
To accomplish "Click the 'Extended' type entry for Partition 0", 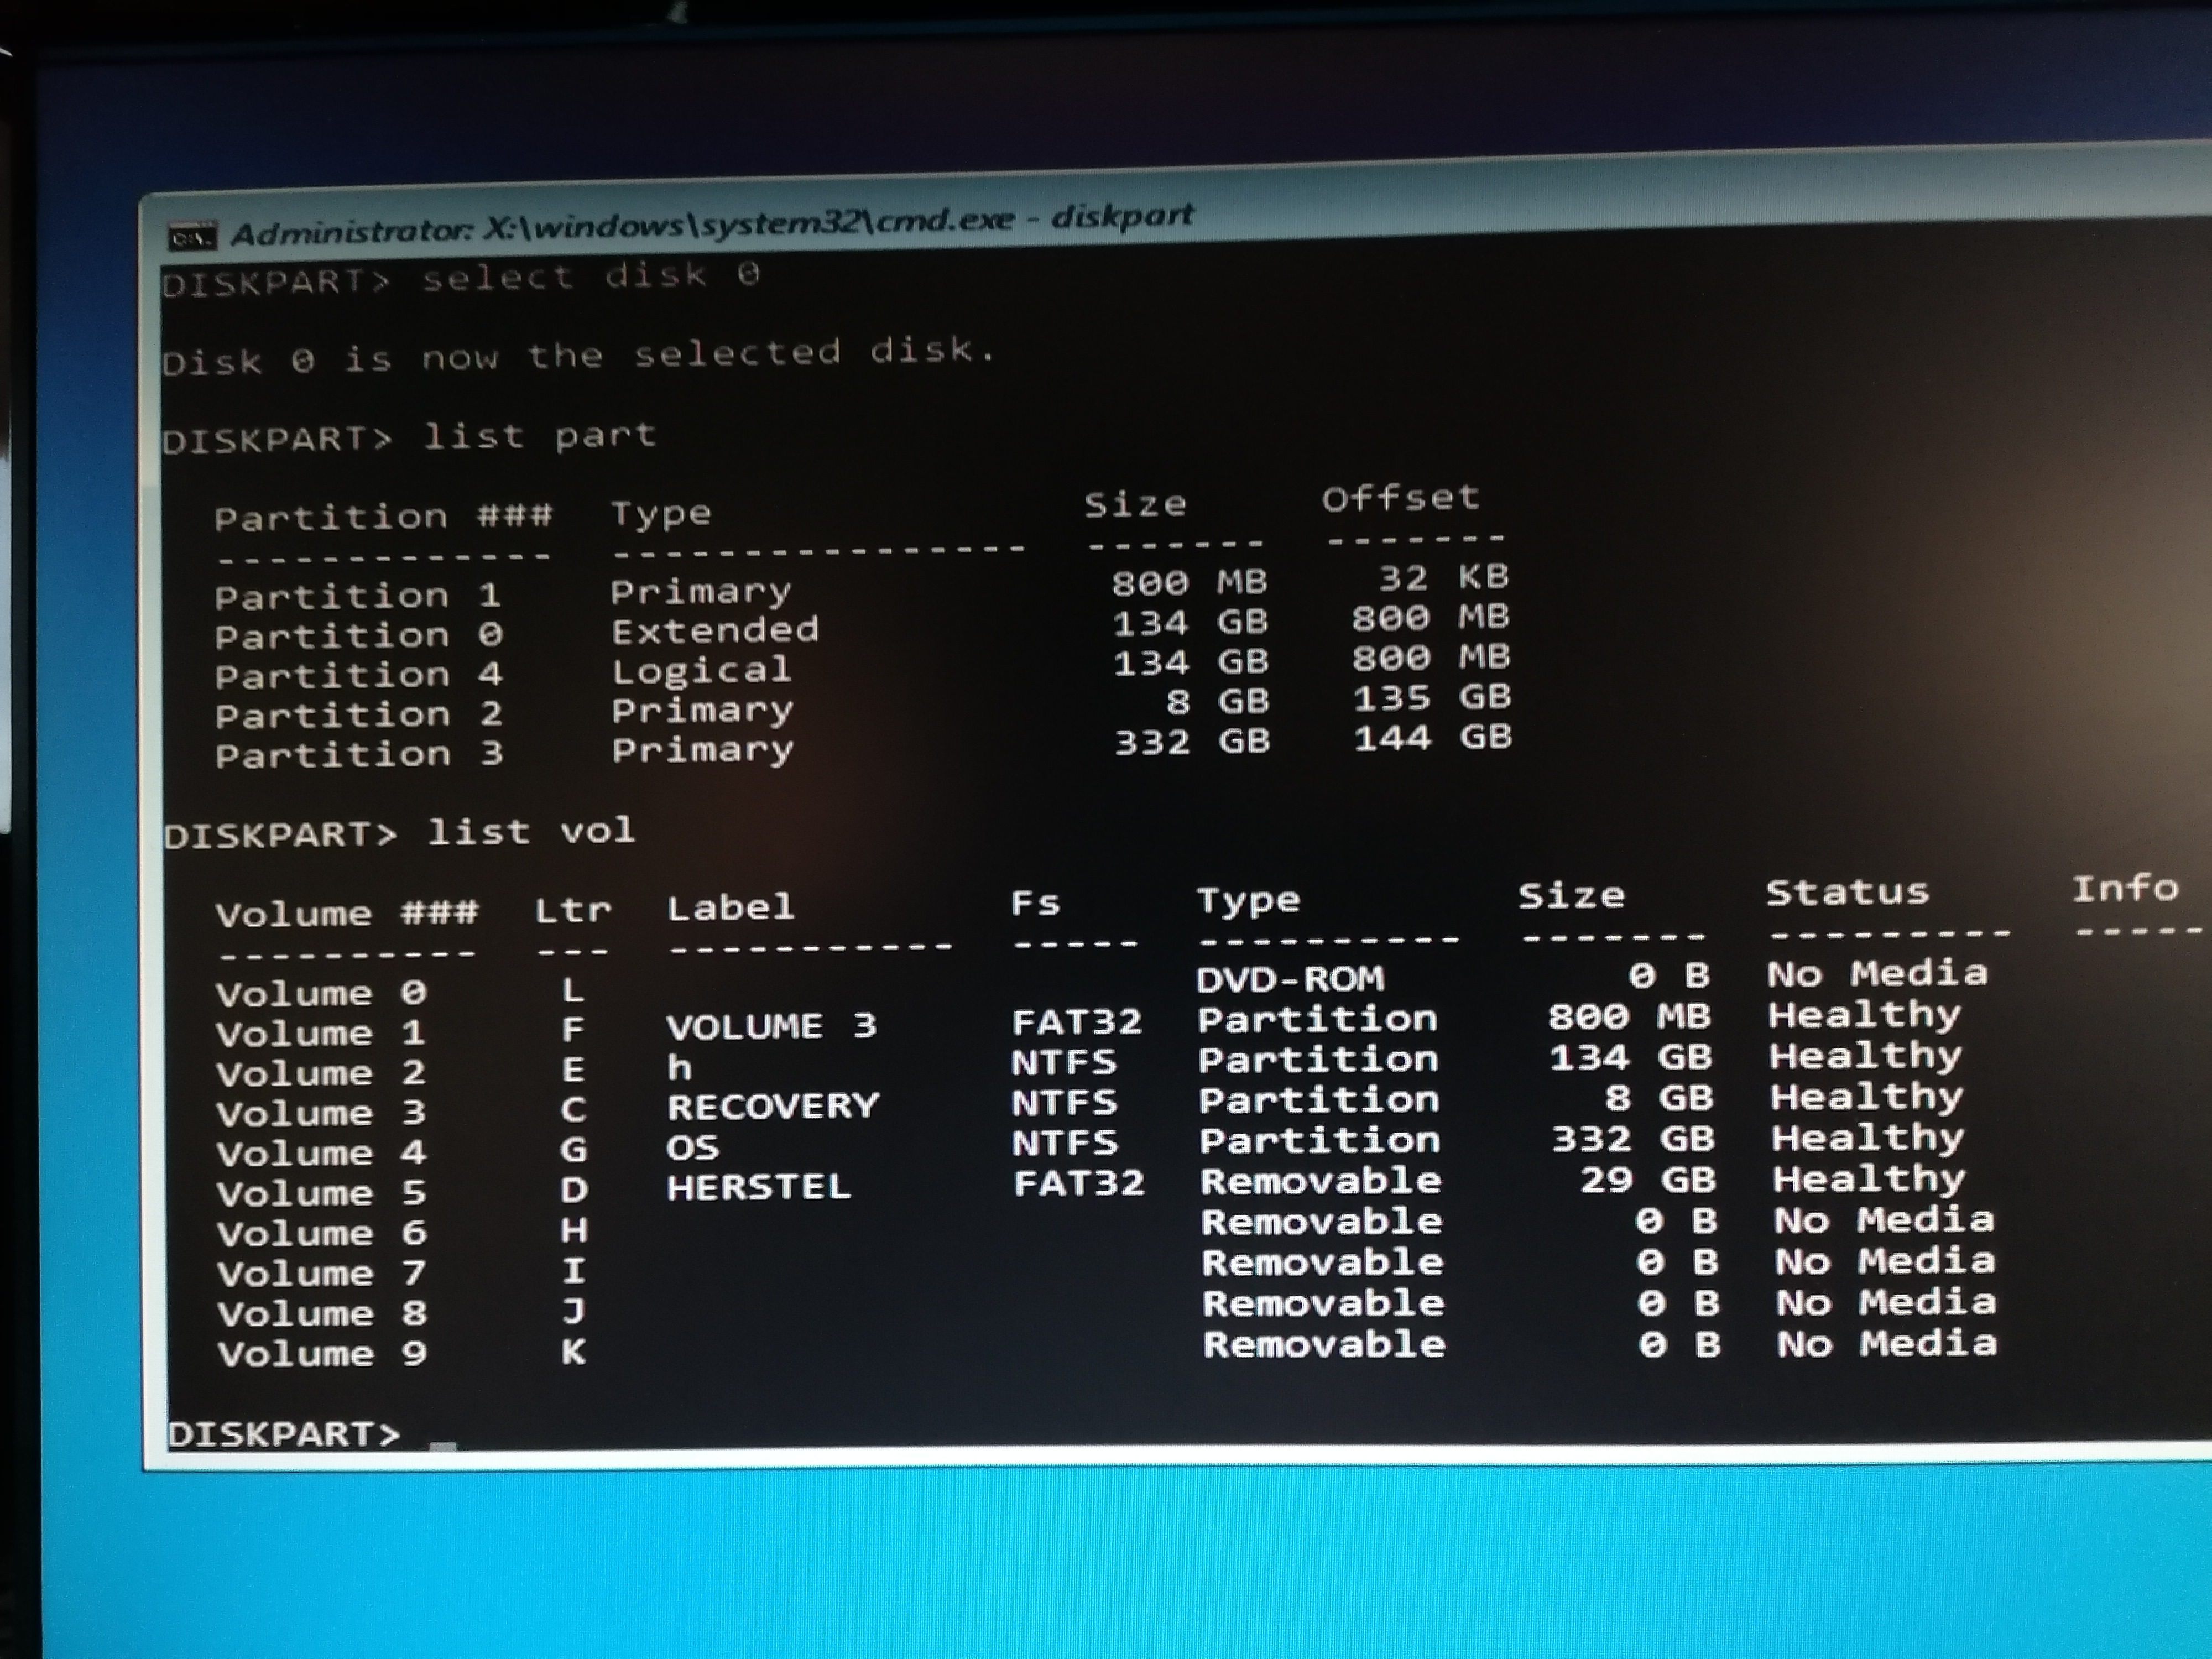I will pos(715,630).
